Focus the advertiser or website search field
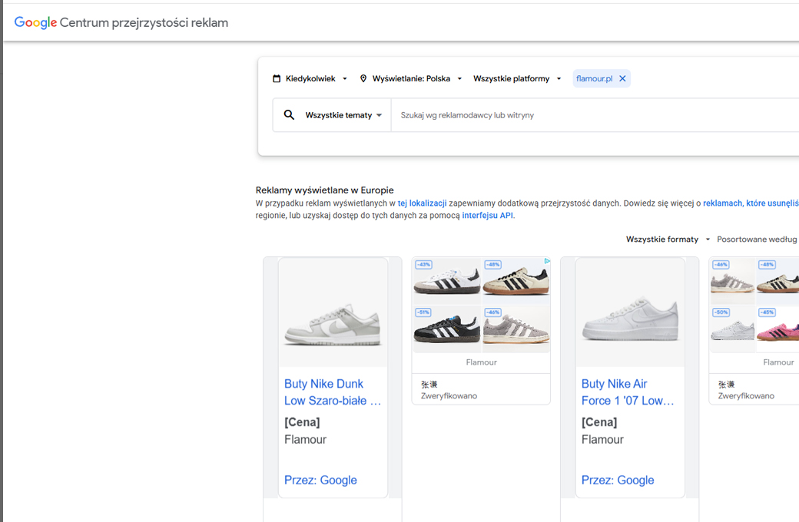Screen dimensions: 799x522 pyautogui.click(x=595, y=115)
